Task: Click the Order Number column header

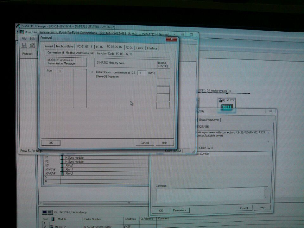Action: pyautogui.click(x=103, y=219)
